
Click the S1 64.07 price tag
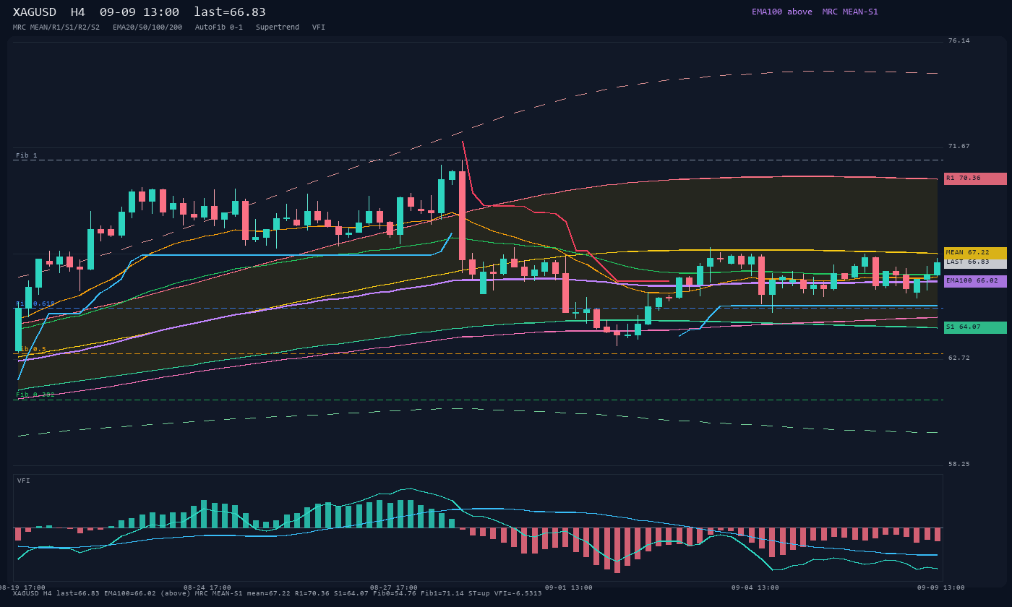coord(975,327)
